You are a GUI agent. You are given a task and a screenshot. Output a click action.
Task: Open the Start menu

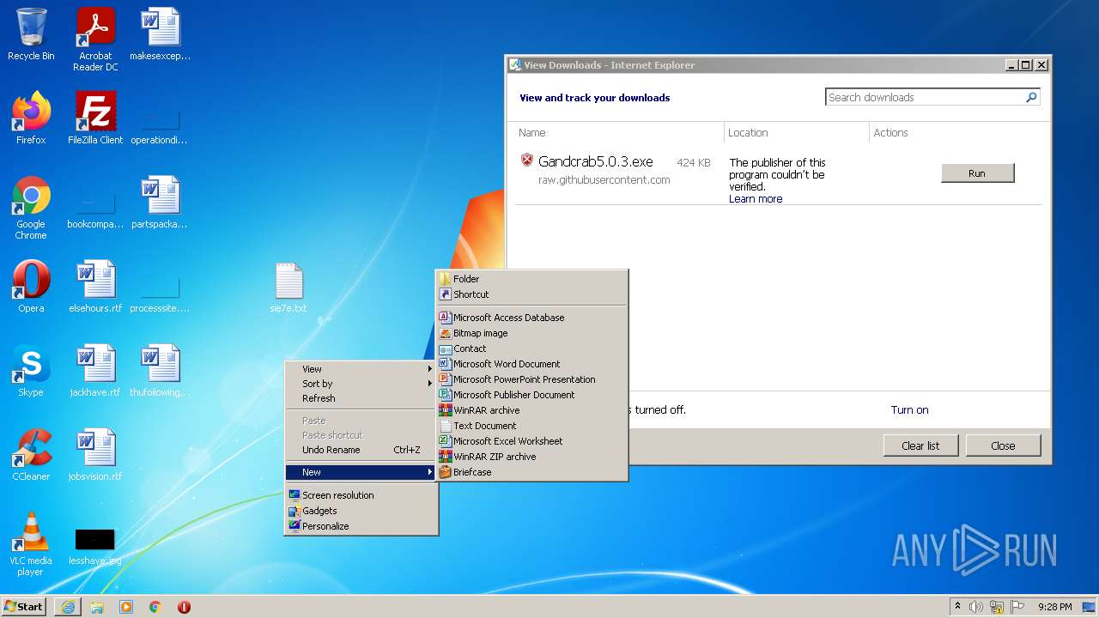23,607
